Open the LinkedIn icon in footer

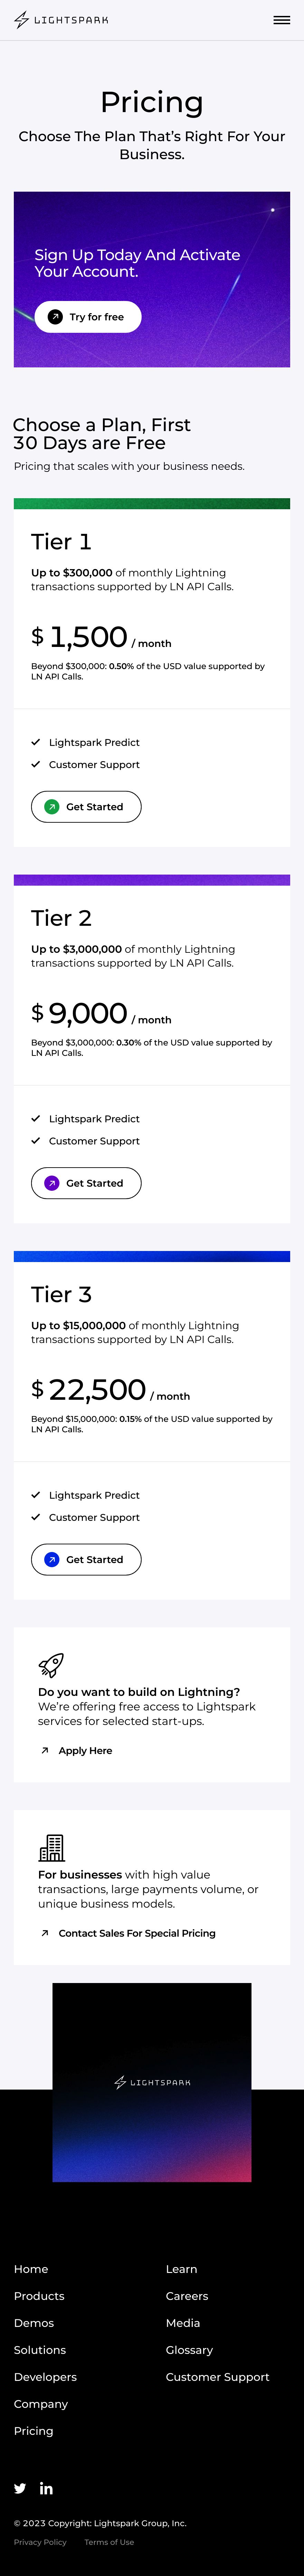point(46,2488)
